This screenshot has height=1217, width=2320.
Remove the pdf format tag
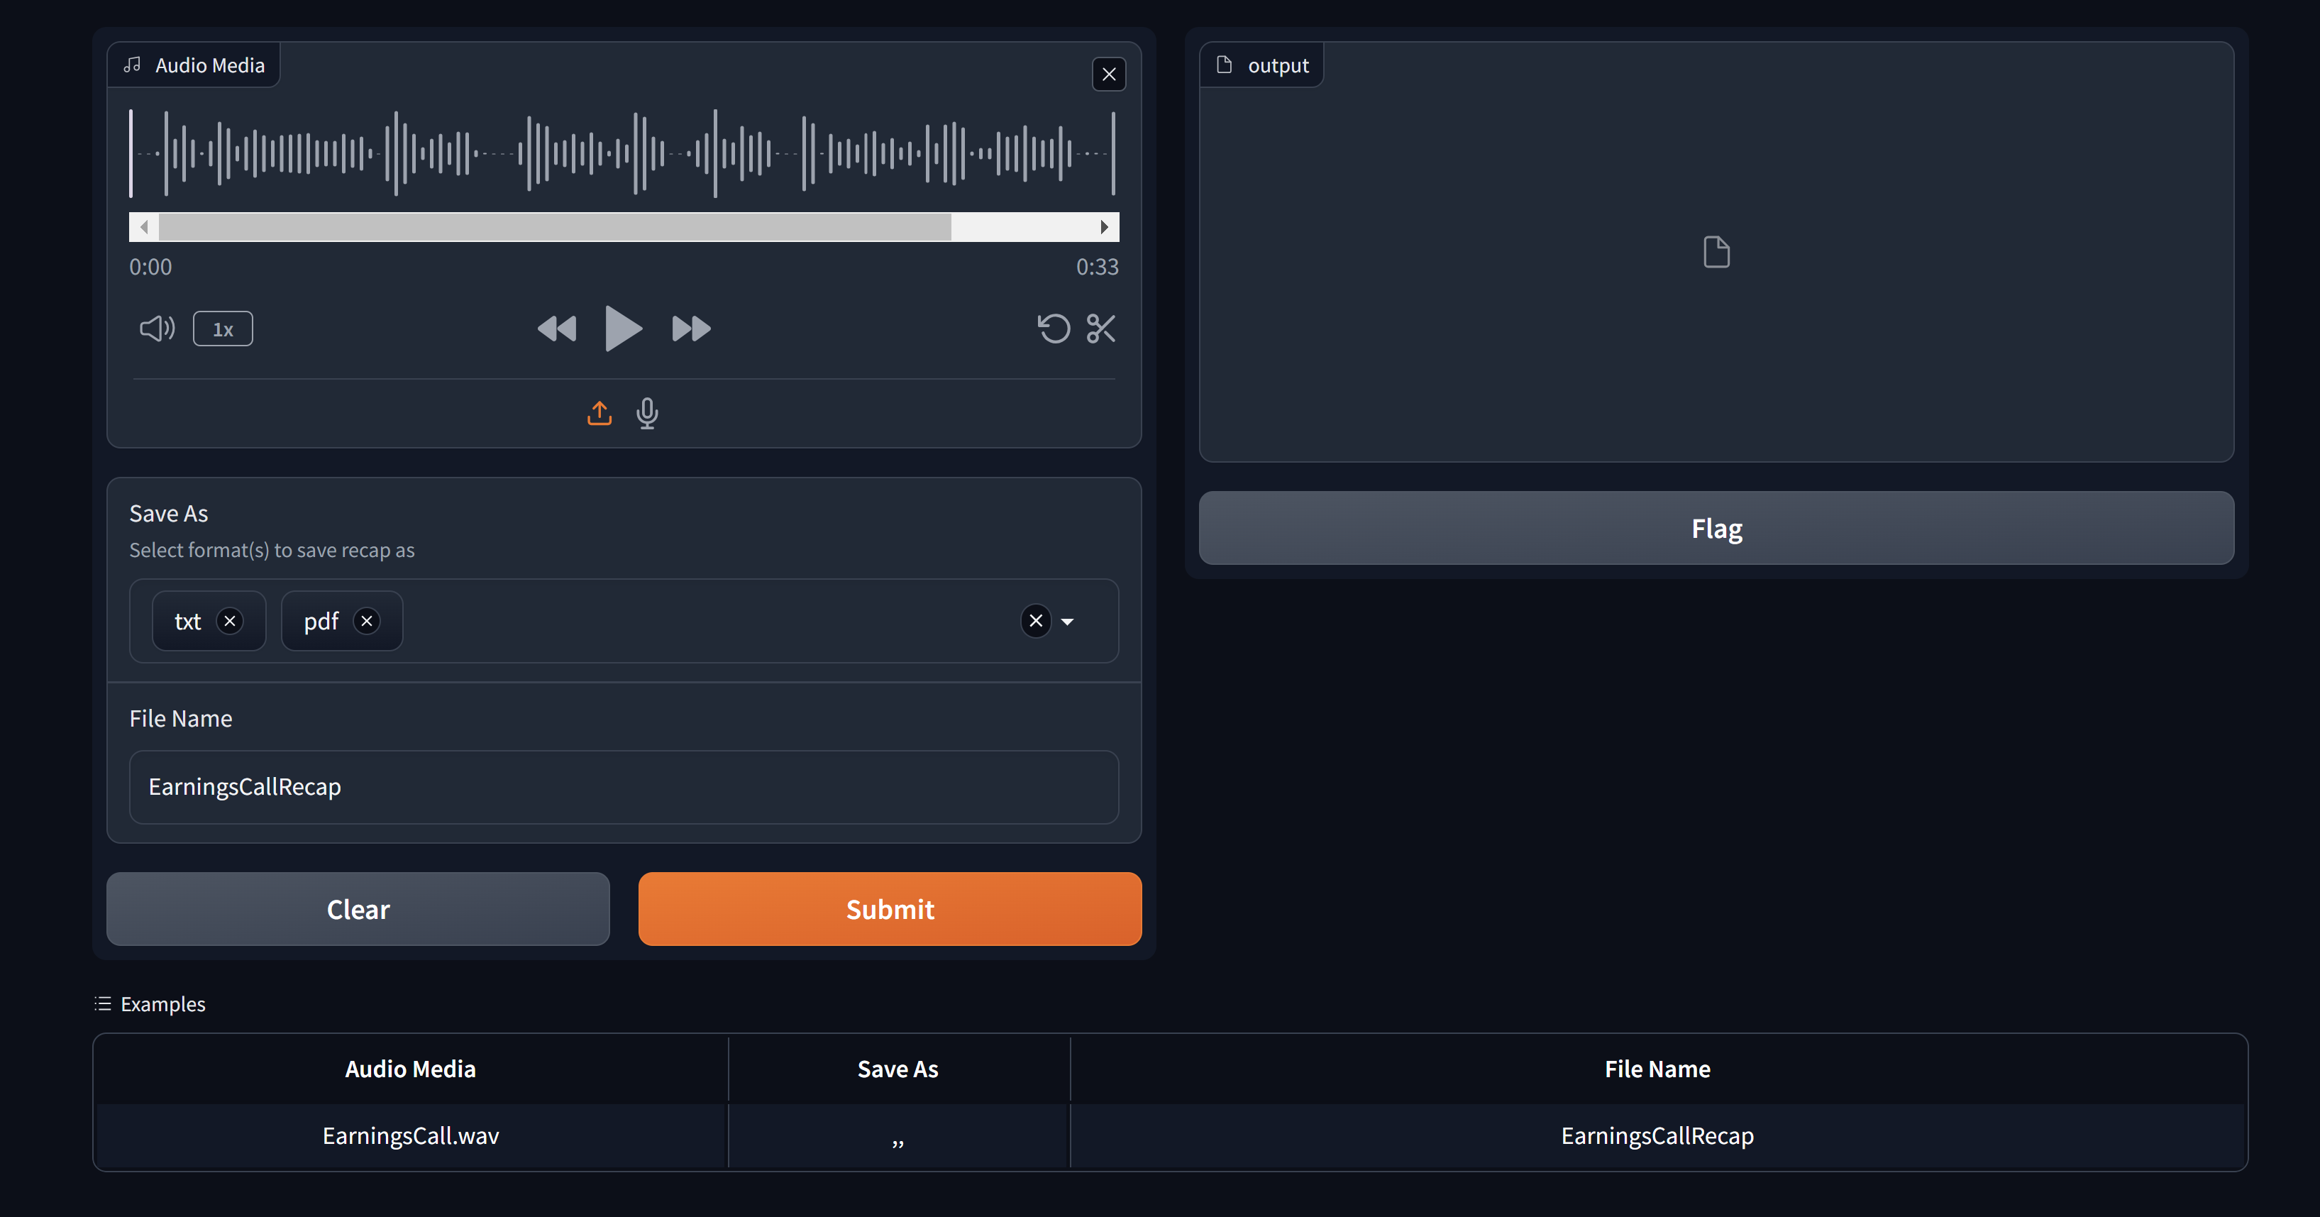[x=367, y=621]
